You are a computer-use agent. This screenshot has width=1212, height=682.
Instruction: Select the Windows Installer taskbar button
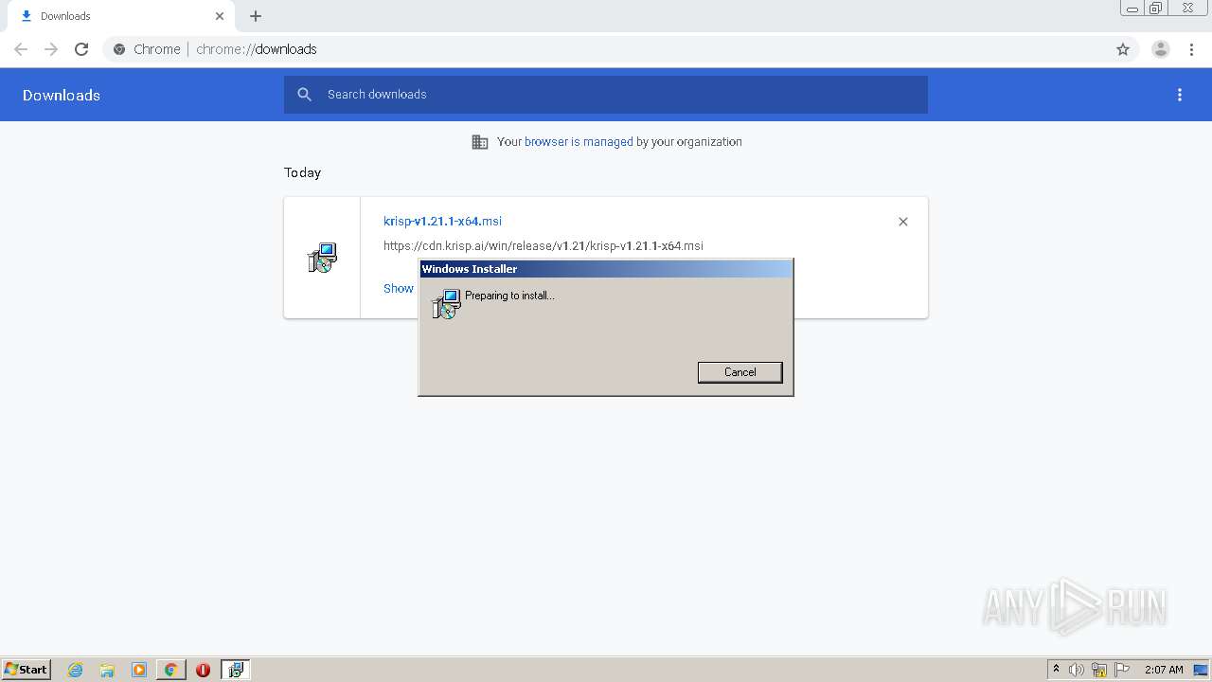click(x=235, y=670)
